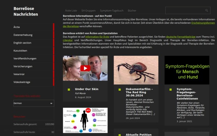Click the 8. August 2024 date text
217x136 pixels.
(x=83, y=98)
